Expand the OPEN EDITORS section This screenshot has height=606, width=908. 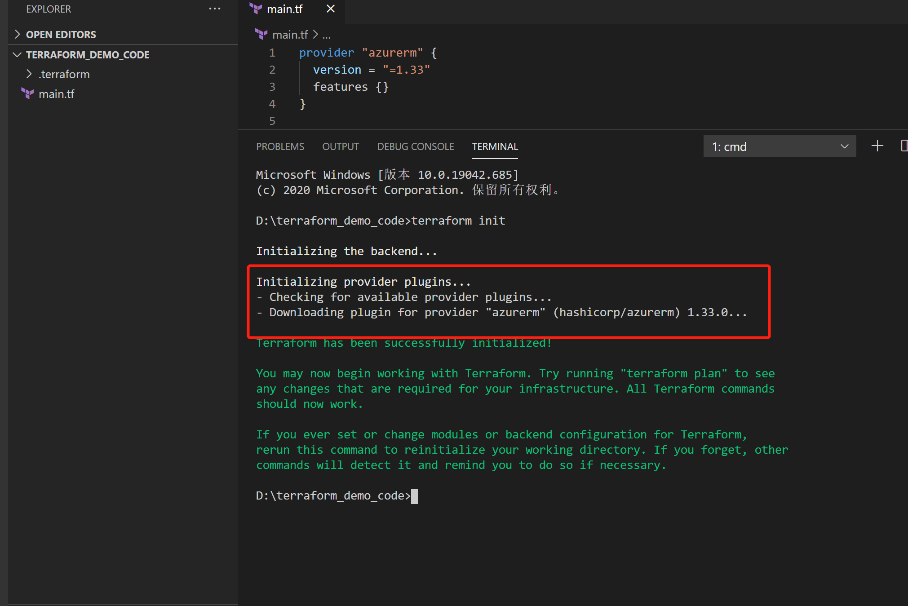pyautogui.click(x=61, y=35)
